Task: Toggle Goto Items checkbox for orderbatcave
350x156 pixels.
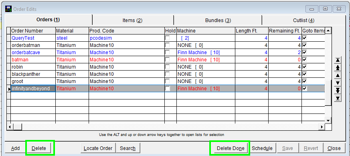Action: pos(304,53)
